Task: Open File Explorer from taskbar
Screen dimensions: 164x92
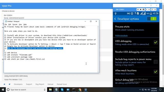Action: pos(50,90)
